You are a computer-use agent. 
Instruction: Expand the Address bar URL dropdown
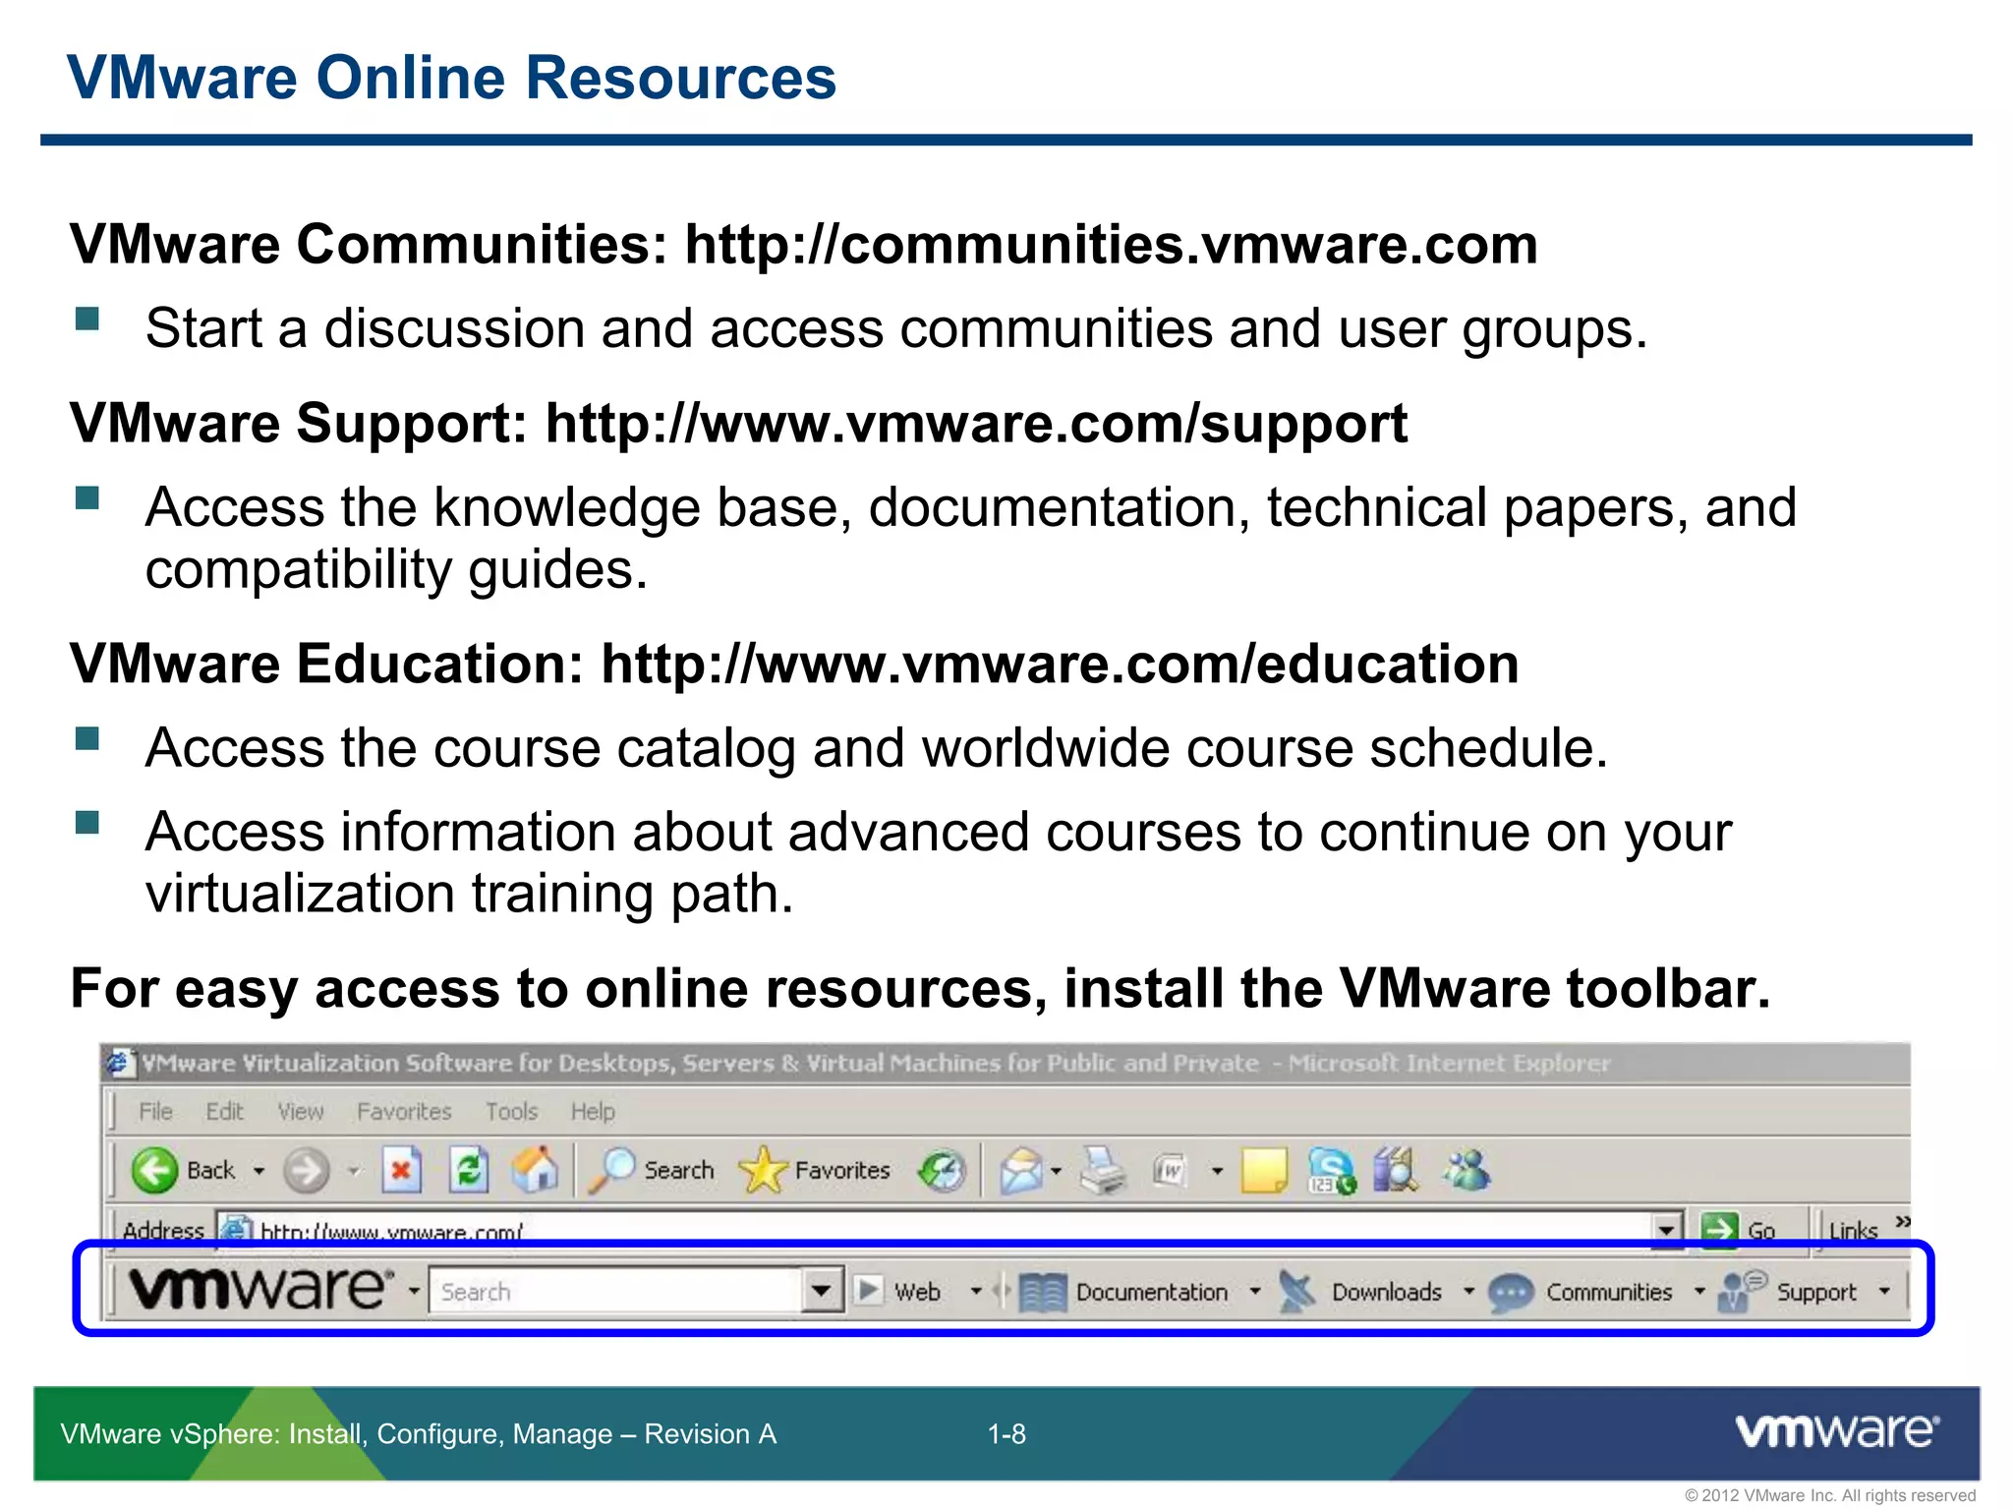pos(1666,1230)
